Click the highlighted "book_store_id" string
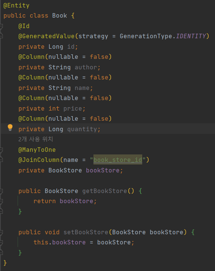This screenshot has width=215, height=271. pyautogui.click(x=118, y=160)
